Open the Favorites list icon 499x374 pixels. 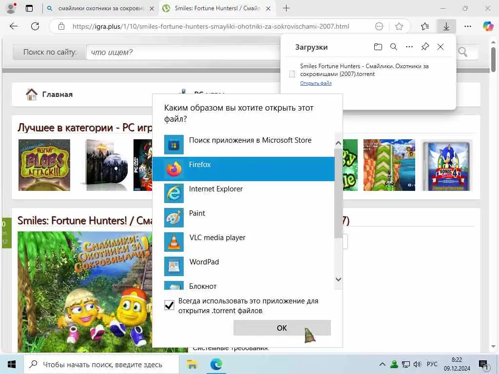(x=425, y=26)
